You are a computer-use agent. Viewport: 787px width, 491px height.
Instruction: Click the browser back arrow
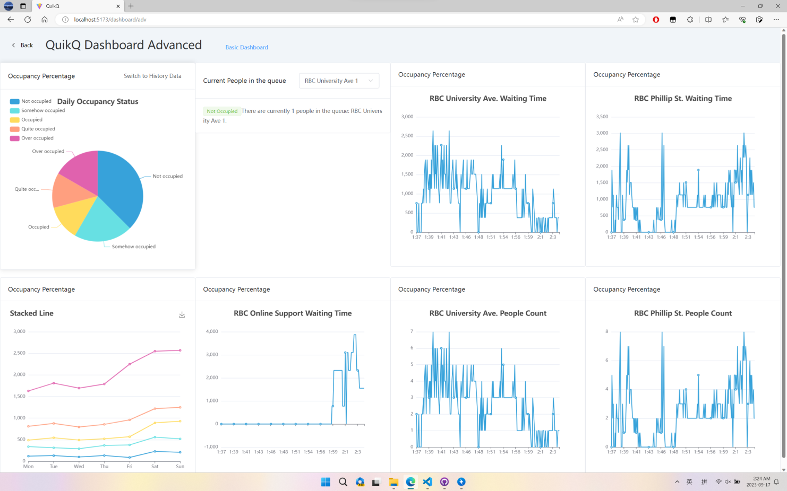point(11,20)
